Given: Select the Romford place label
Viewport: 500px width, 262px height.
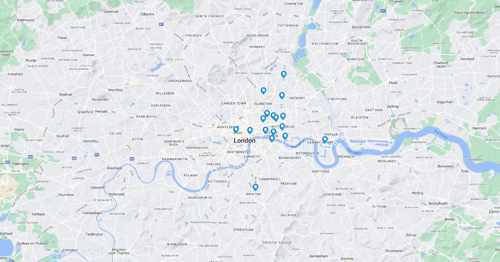Looking at the screenshot, I should tap(467, 59).
